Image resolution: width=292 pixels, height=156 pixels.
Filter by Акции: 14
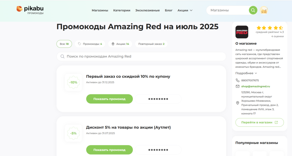pyautogui.click(x=120, y=44)
